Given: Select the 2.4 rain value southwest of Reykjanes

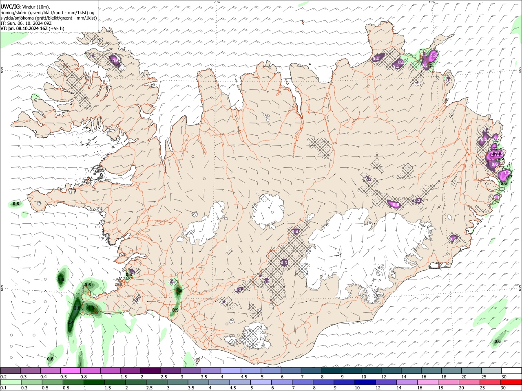Looking at the screenshot, I should (70, 322).
